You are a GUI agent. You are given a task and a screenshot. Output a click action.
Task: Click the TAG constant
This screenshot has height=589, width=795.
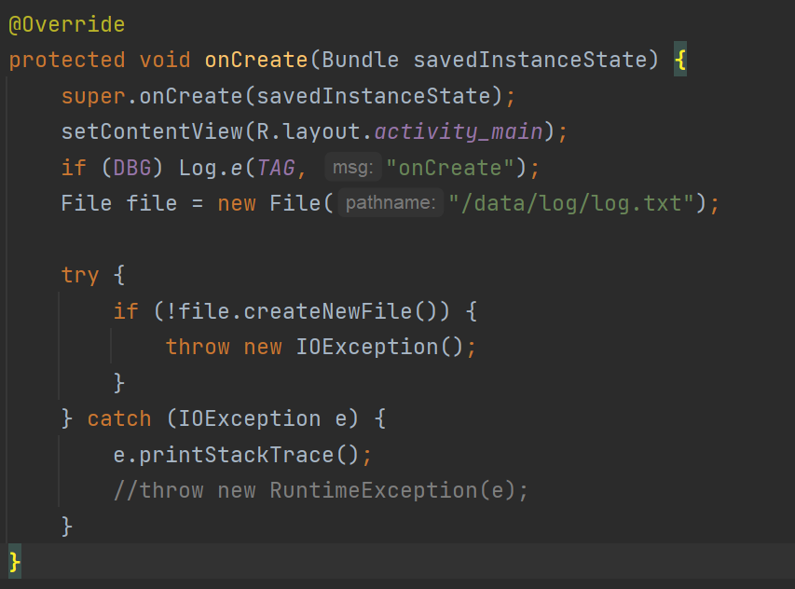click(276, 168)
